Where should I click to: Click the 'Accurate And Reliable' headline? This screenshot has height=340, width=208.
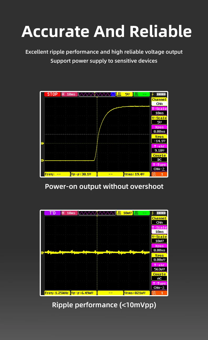[x=107, y=32]
